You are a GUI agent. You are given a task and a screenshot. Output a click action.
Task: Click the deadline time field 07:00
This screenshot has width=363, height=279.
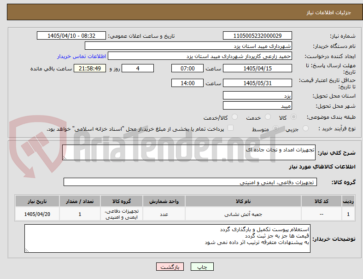coord(187,68)
